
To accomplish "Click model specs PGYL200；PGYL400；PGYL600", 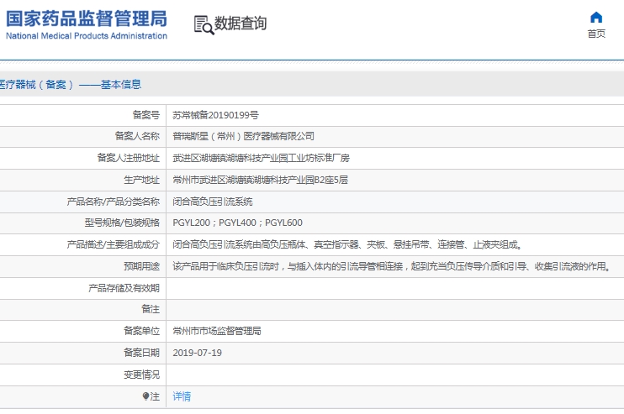I will pos(238,223).
